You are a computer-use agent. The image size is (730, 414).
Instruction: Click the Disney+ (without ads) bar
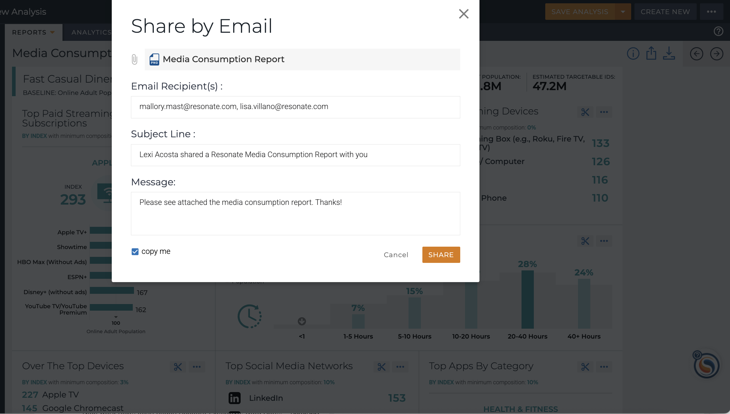112,291
